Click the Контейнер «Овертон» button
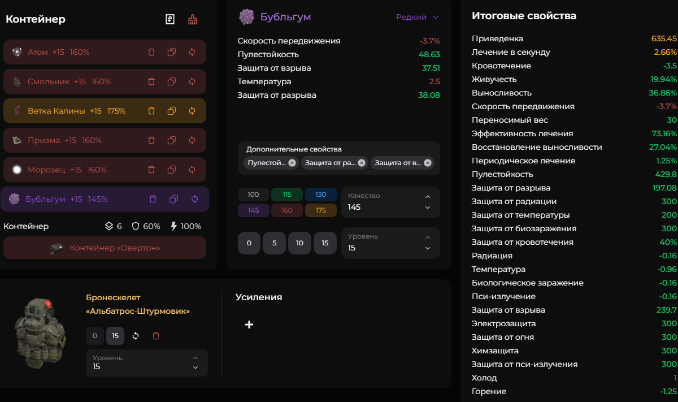This screenshot has width=678, height=402. [x=105, y=248]
